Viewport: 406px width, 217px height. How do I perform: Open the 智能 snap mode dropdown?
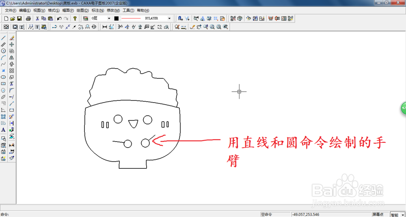tap(402, 215)
